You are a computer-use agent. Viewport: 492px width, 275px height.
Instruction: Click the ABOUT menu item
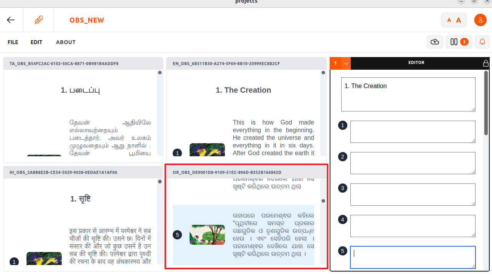pyautogui.click(x=66, y=42)
